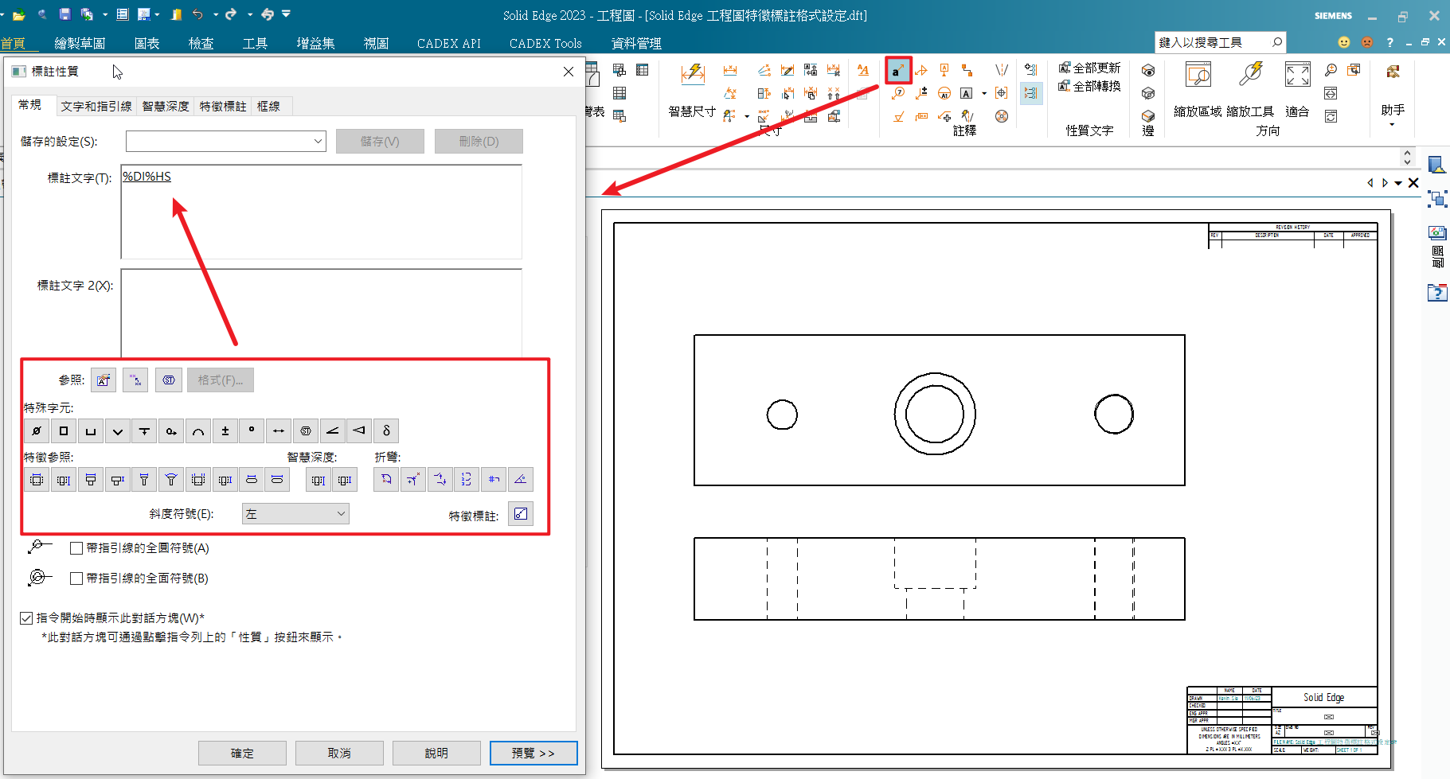Screen dimensions: 1450x779
Task: Select the Bolt Hole Circle tool
Action: pyautogui.click(x=1002, y=116)
